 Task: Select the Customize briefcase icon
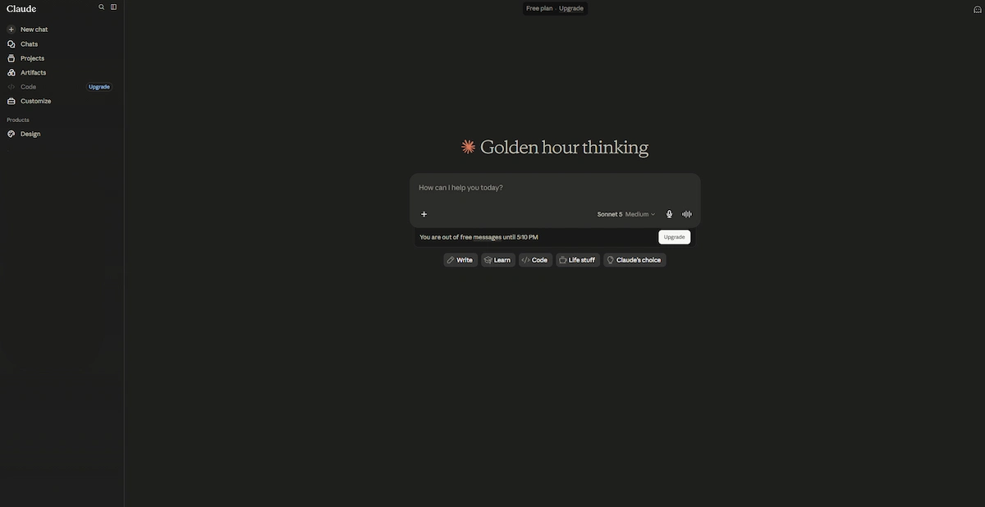[x=11, y=102]
